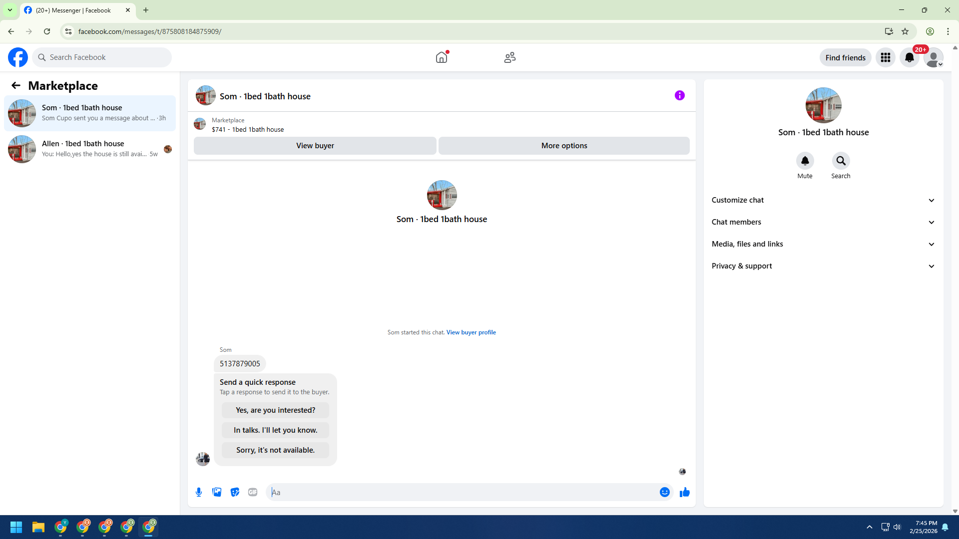959x539 pixels.
Task: Click the purple conversation info icon
Action: click(x=679, y=95)
